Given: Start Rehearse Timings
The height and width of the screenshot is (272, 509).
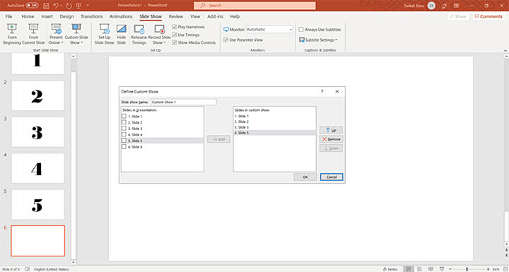Looking at the screenshot, I should click(139, 35).
